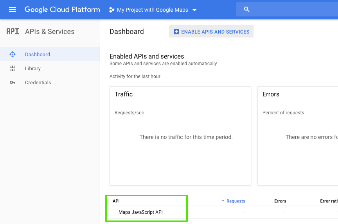Viewport: 338px width, 224px height.
Task: Click the Dashboard diamond icon in sidebar
Action: 13,54
